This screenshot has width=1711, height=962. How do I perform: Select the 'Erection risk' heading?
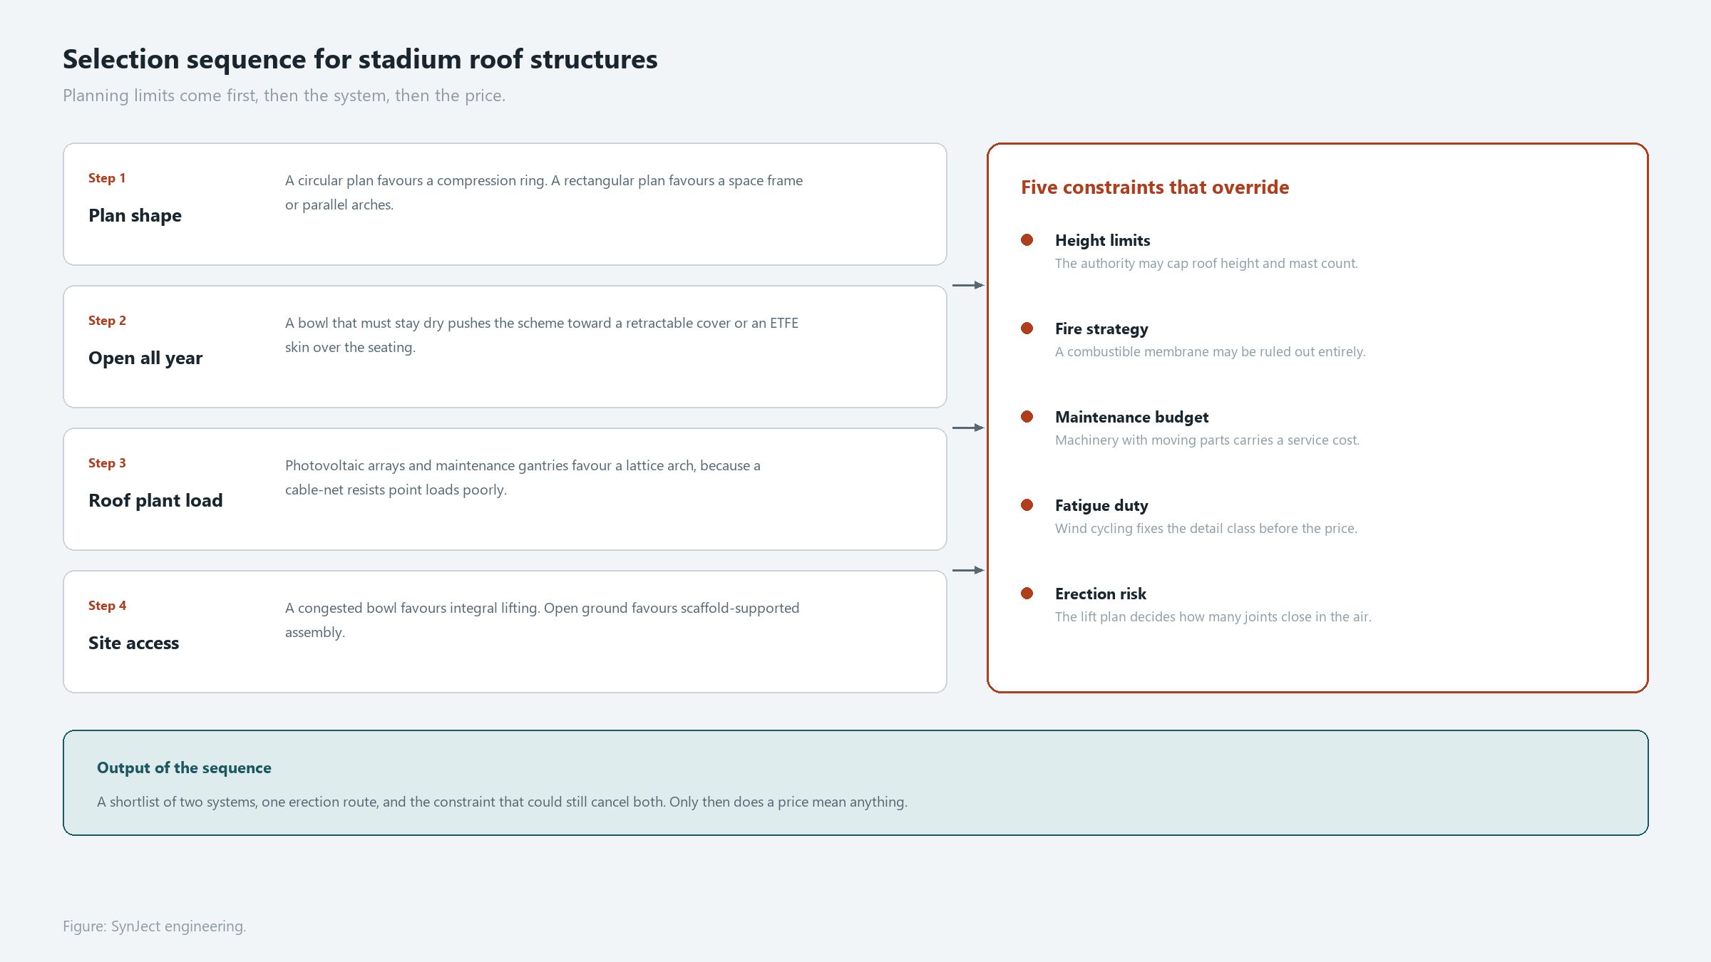(x=1101, y=594)
